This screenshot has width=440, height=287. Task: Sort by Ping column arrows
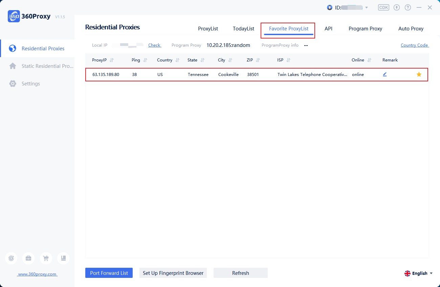tap(145, 60)
